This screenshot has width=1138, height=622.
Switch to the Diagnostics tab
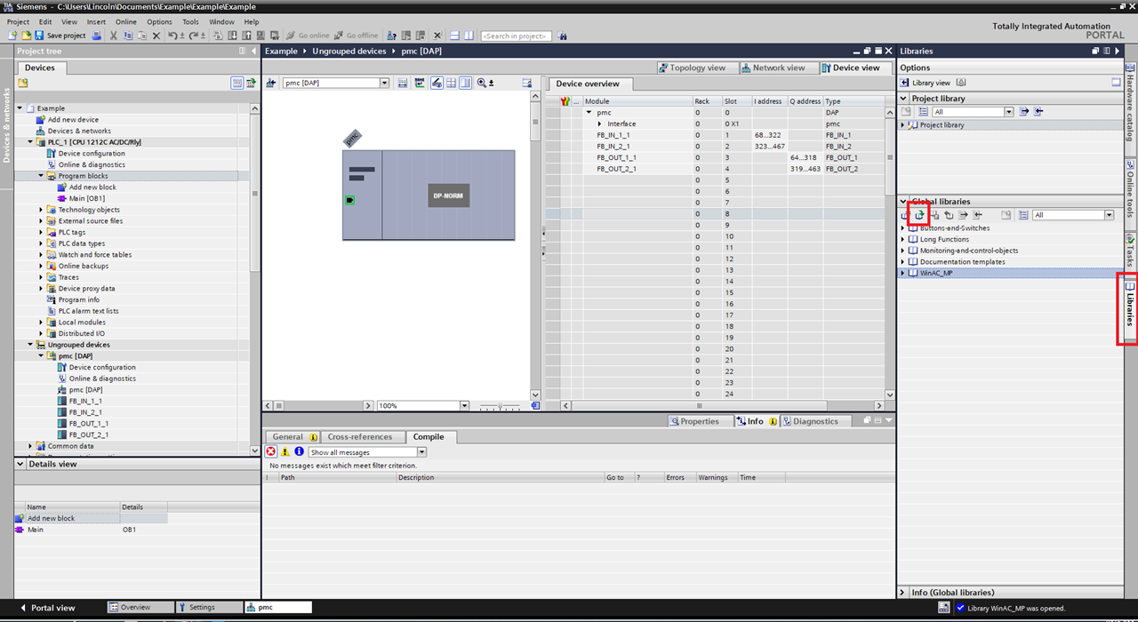pos(814,420)
